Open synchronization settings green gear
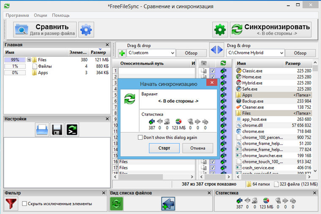 pos(220,30)
